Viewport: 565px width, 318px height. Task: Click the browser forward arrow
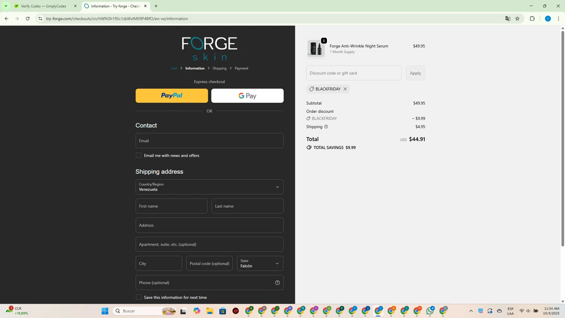point(17,18)
